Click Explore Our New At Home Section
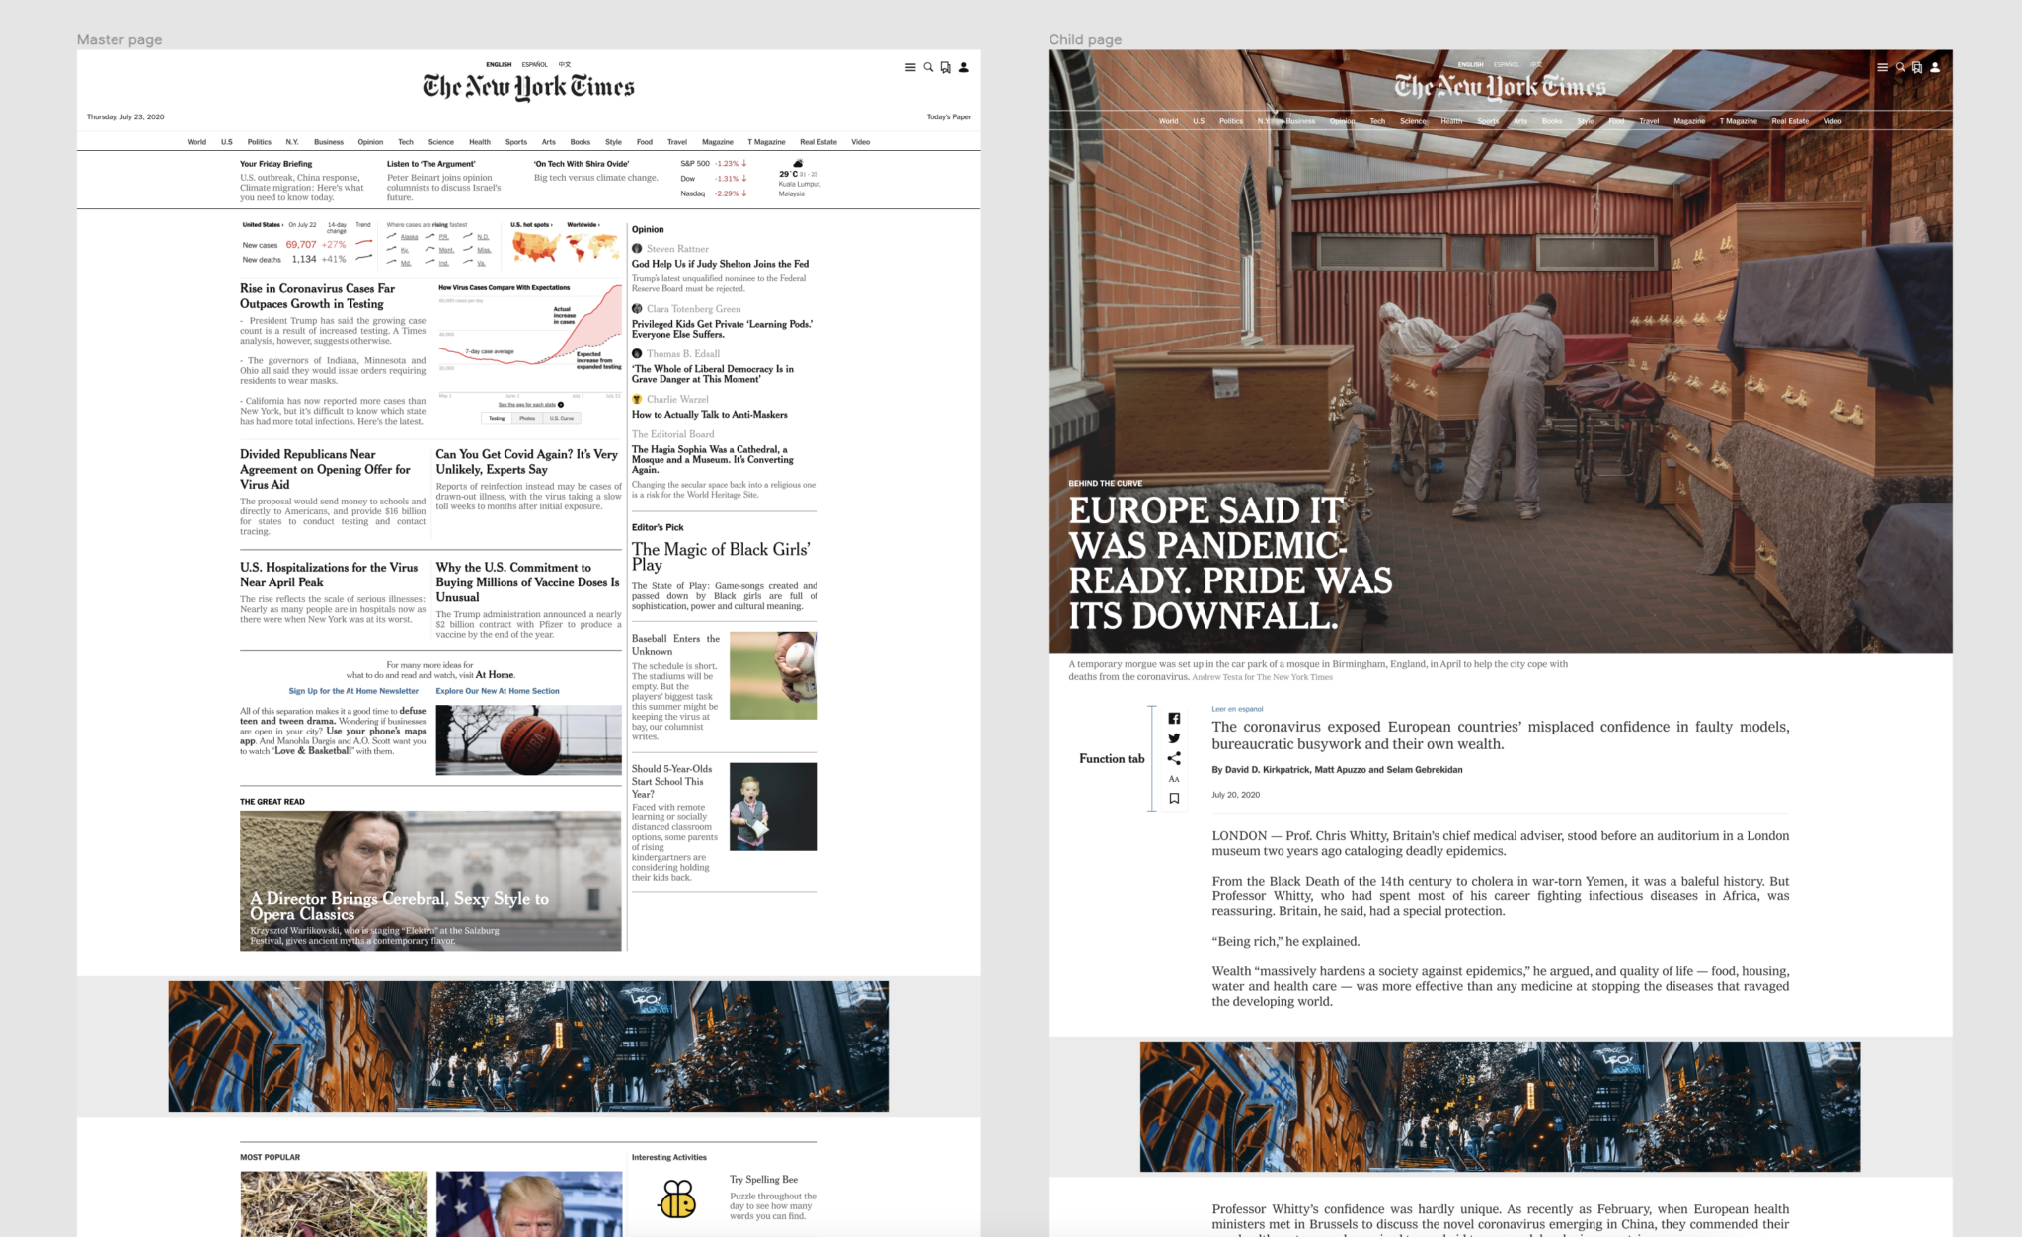The height and width of the screenshot is (1237, 2022). point(498,691)
